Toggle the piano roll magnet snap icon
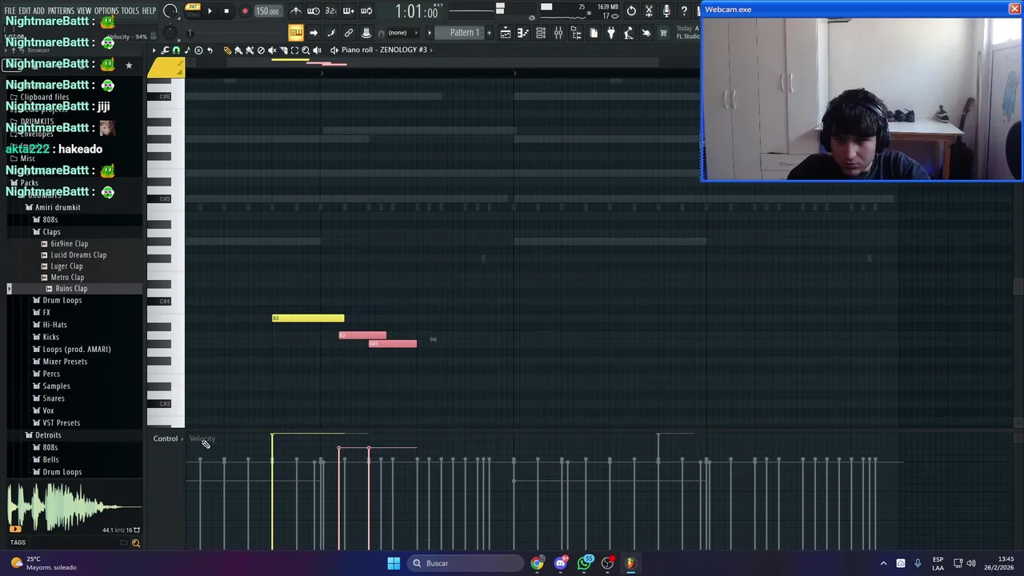Screen dimensions: 1024x576 [x=176, y=50]
